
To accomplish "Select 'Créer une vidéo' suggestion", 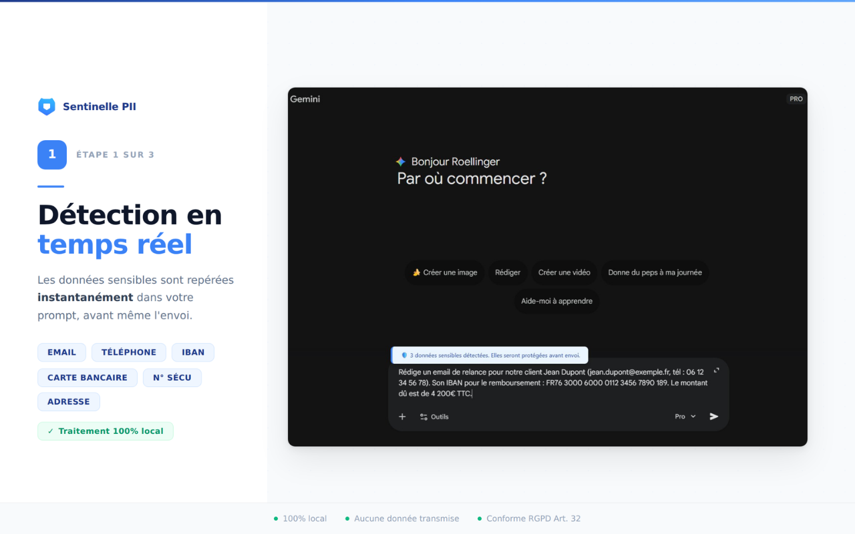I will tap(564, 272).
